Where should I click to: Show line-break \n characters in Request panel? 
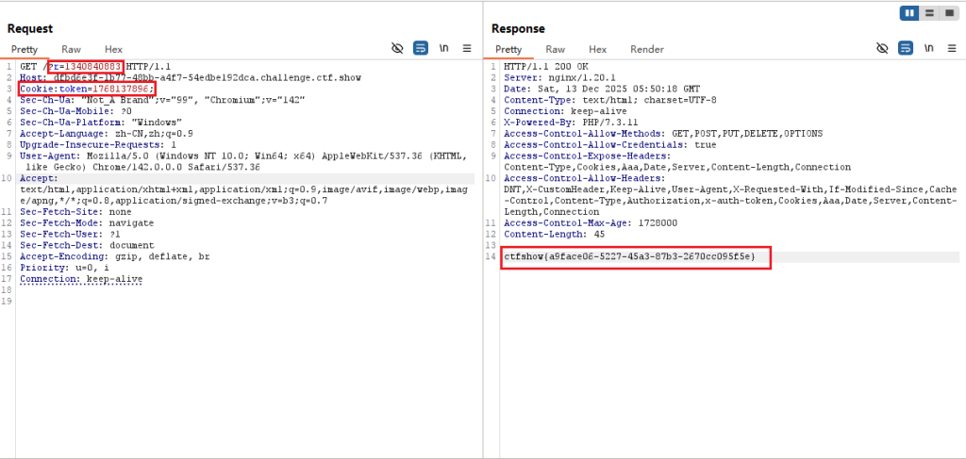444,48
